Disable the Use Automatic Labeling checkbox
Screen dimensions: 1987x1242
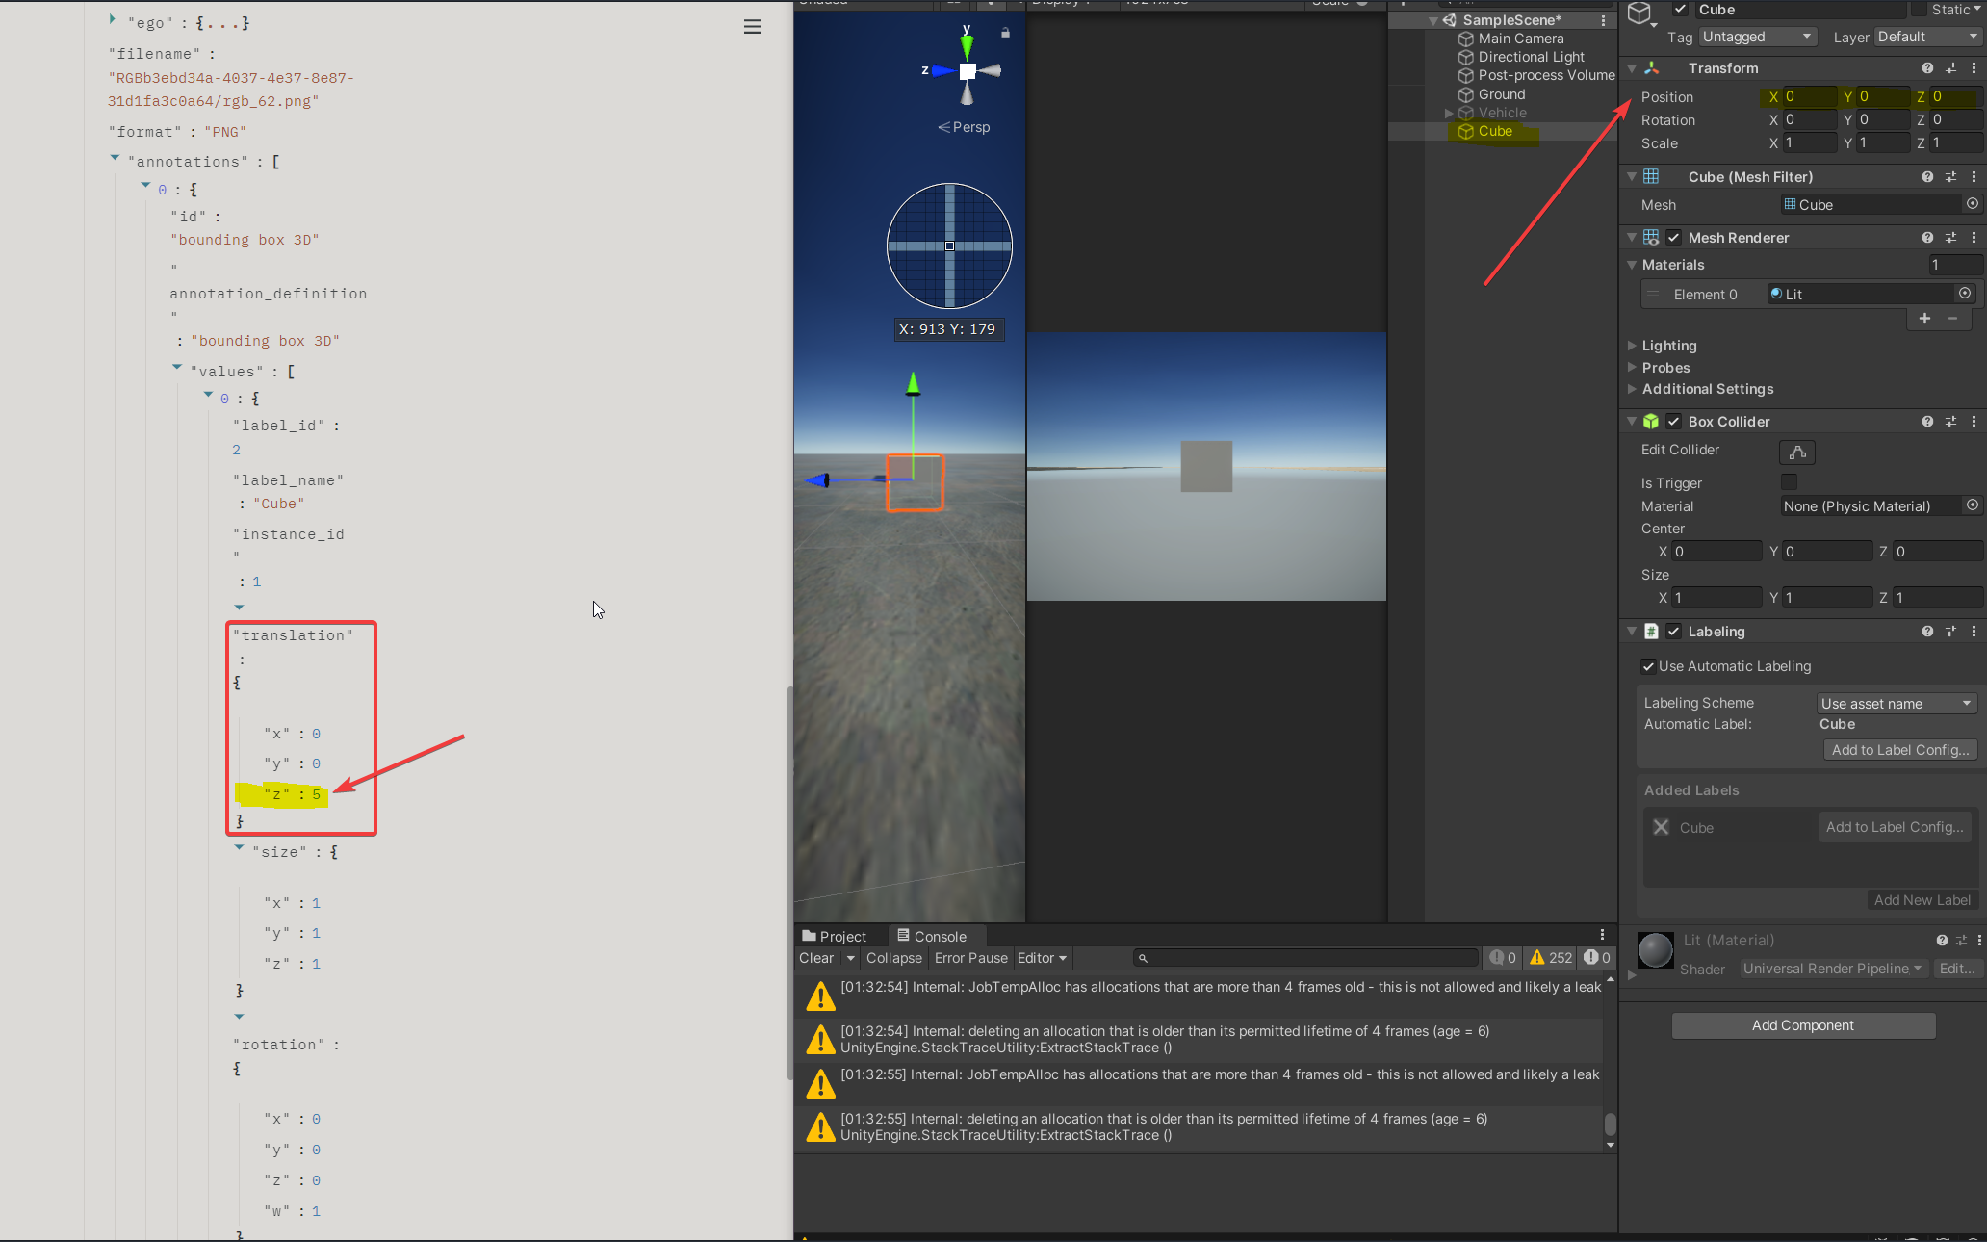(1647, 665)
